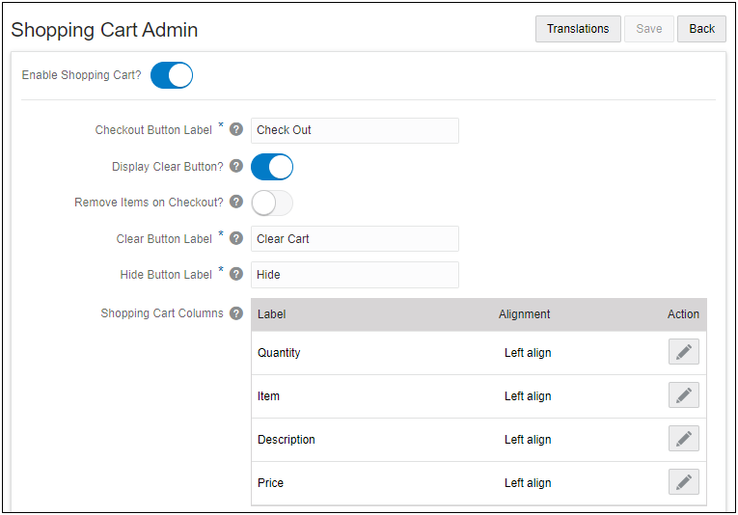
Task: Focus the Clear Button Label input
Action: point(354,239)
